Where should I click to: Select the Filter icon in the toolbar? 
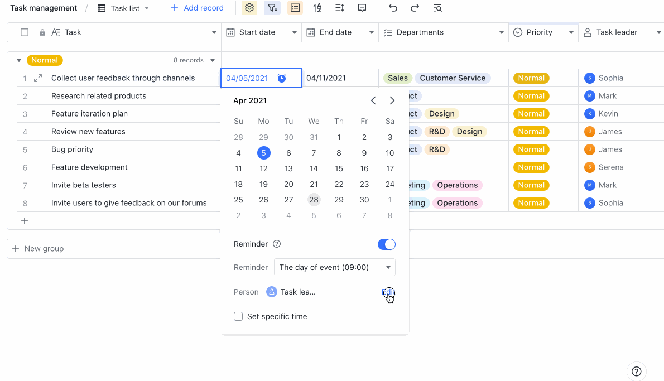[272, 8]
